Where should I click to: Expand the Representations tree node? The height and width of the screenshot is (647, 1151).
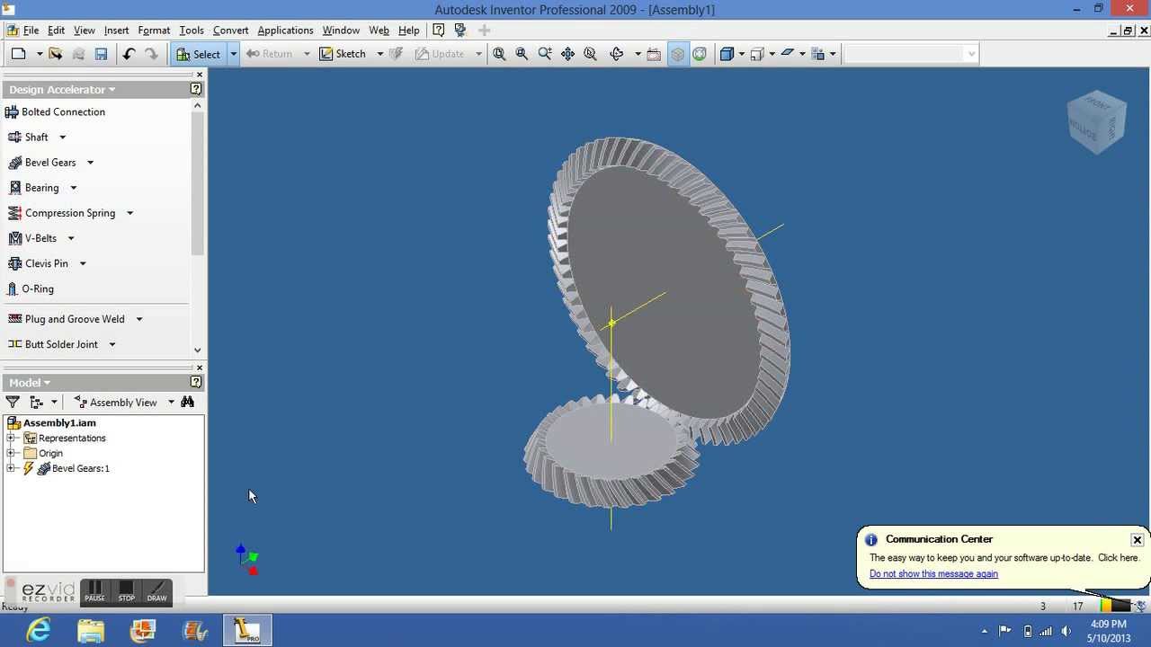11,439
